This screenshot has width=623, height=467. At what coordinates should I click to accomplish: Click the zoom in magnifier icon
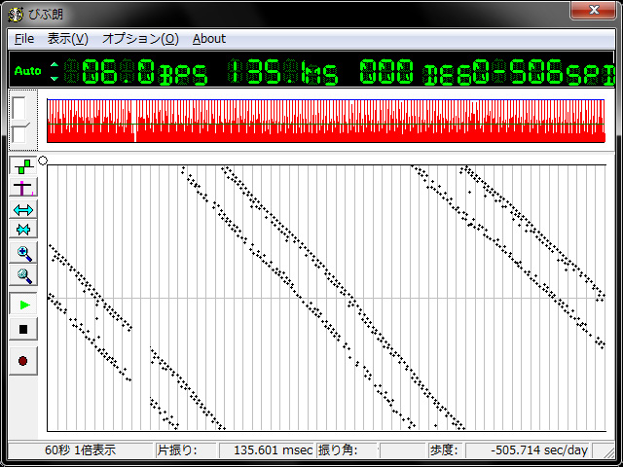point(23,253)
